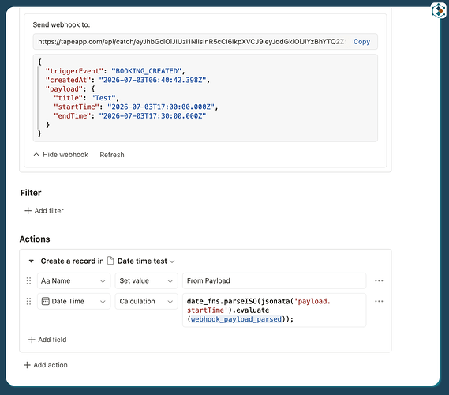Click the "createdAt" key in JSON
The width and height of the screenshot is (449, 395).
[x=68, y=80]
